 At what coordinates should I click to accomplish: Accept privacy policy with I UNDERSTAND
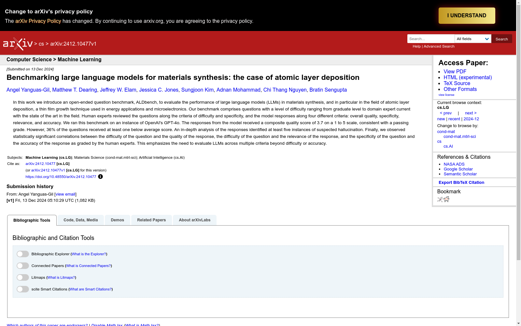[467, 16]
